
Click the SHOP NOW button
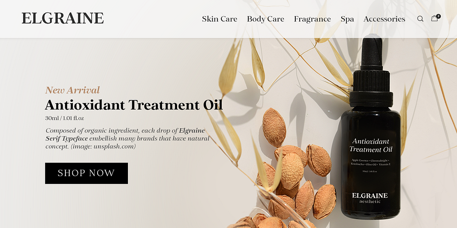pos(86,173)
